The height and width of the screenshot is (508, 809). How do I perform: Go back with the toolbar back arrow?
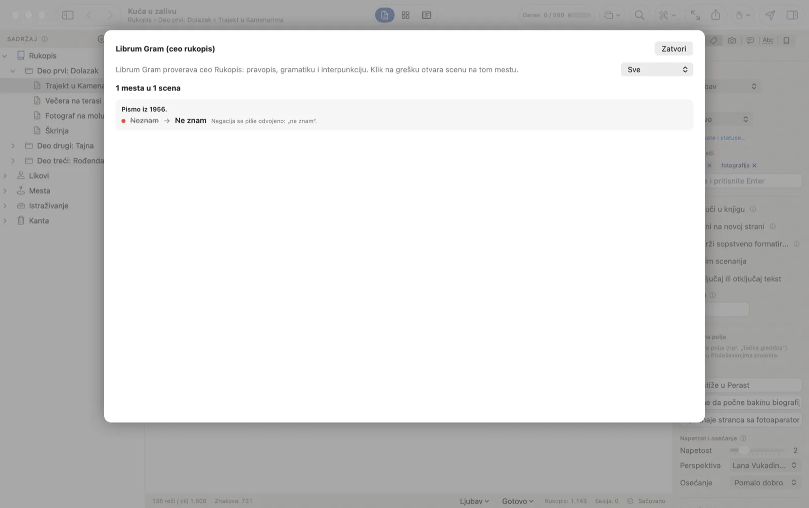click(89, 15)
